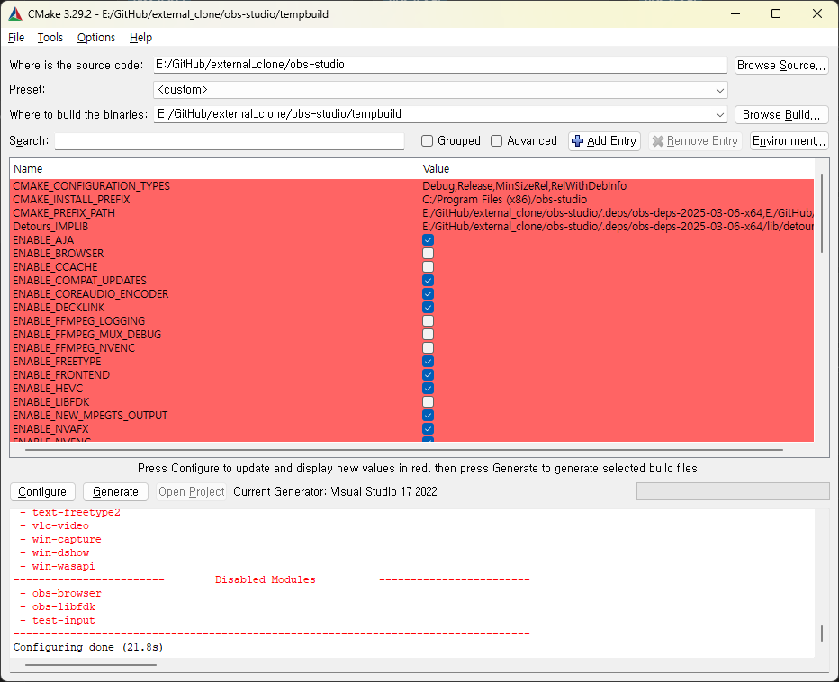Click the plus icon on Add Entry
This screenshot has width=839, height=682.
577,141
